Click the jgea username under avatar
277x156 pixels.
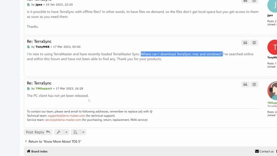[x=270, y=16]
